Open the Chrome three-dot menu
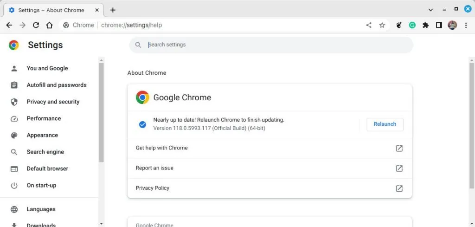 tap(466, 25)
